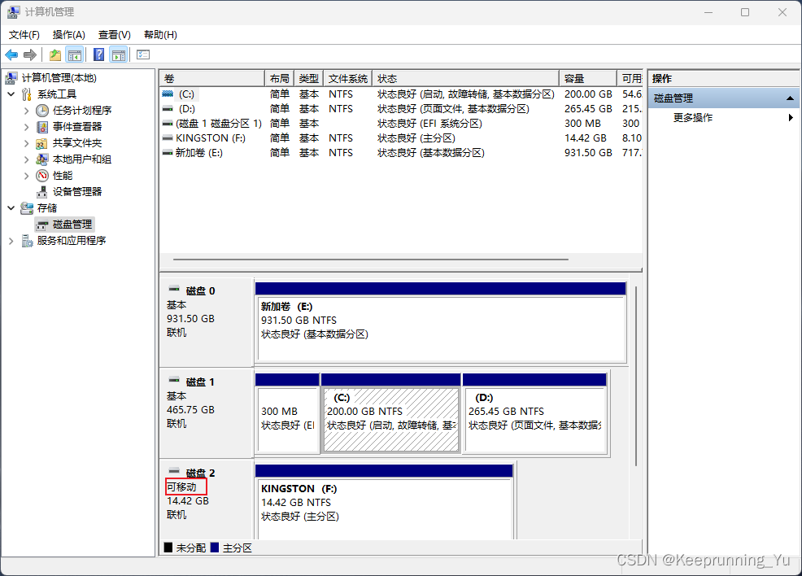The height and width of the screenshot is (576, 802).
Task: Select the (D:) volume row in list
Action: pyautogui.click(x=401, y=109)
